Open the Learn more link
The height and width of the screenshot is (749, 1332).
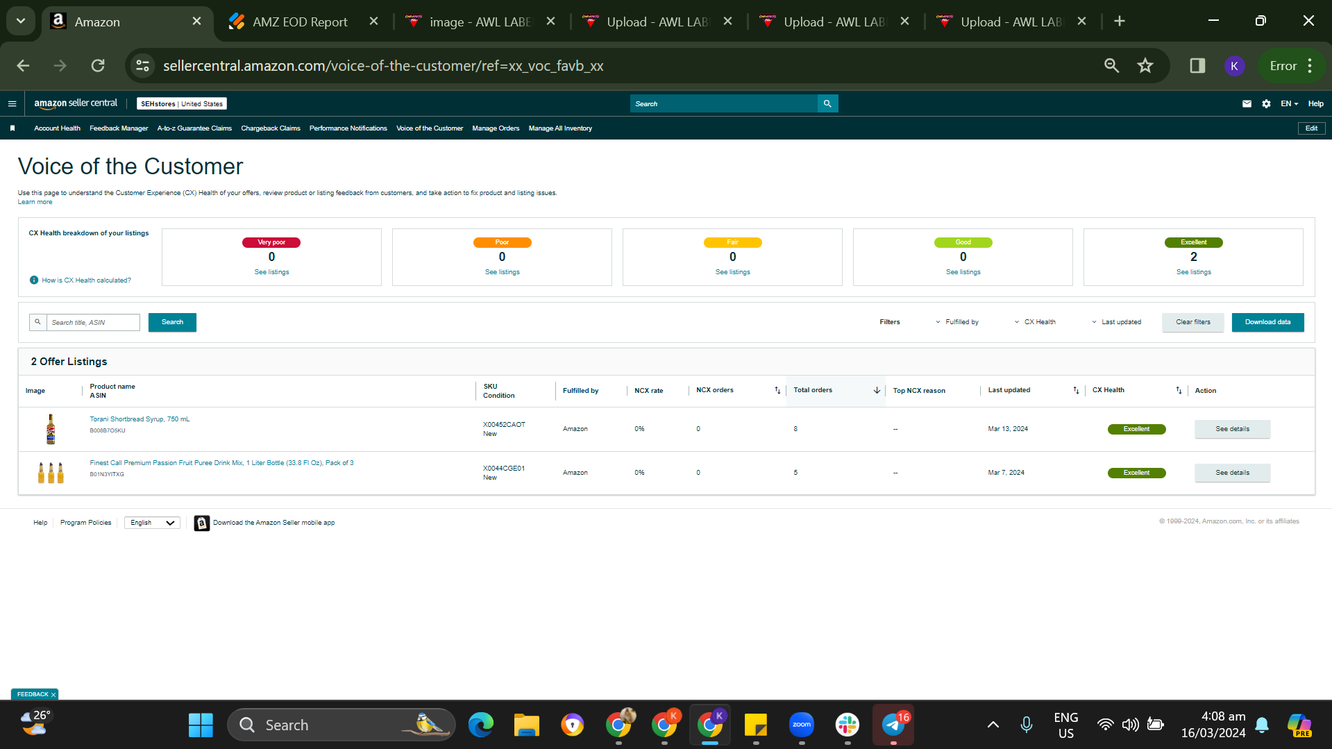click(x=35, y=202)
